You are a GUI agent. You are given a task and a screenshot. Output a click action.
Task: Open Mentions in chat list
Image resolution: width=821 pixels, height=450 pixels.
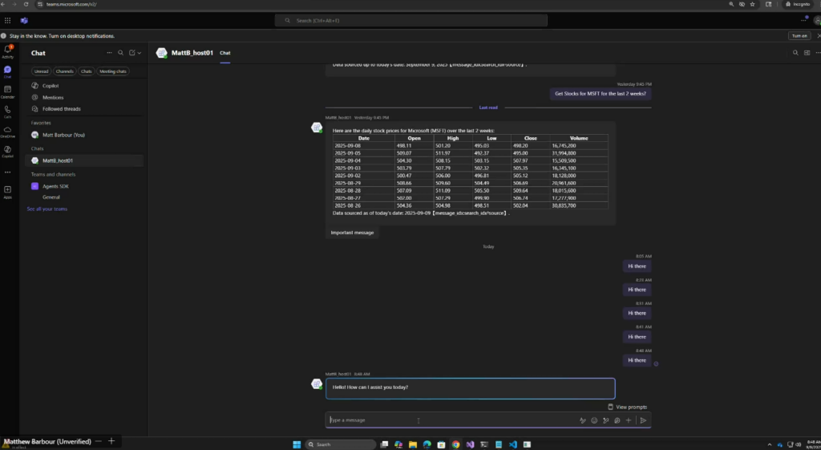[83, 97]
